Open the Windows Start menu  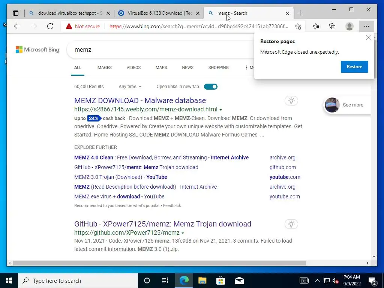click(x=9, y=280)
